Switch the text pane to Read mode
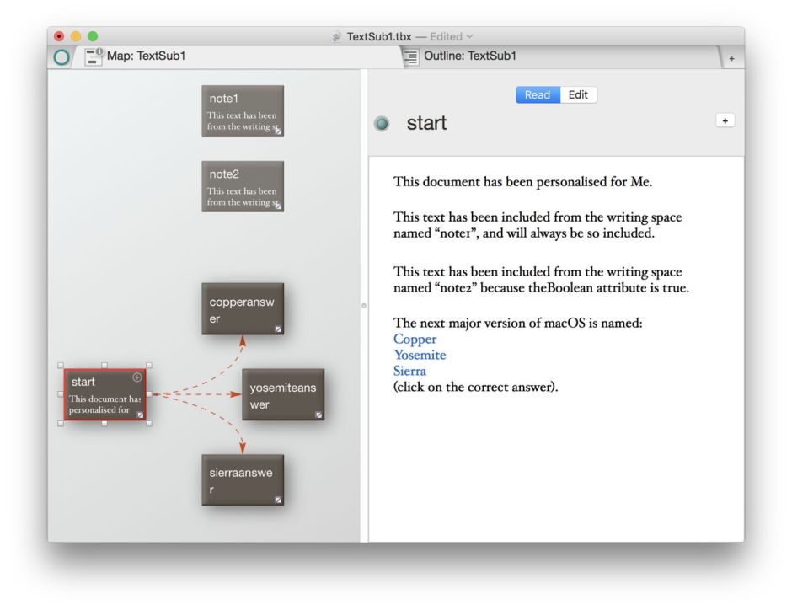This screenshot has width=792, height=610. 537,94
